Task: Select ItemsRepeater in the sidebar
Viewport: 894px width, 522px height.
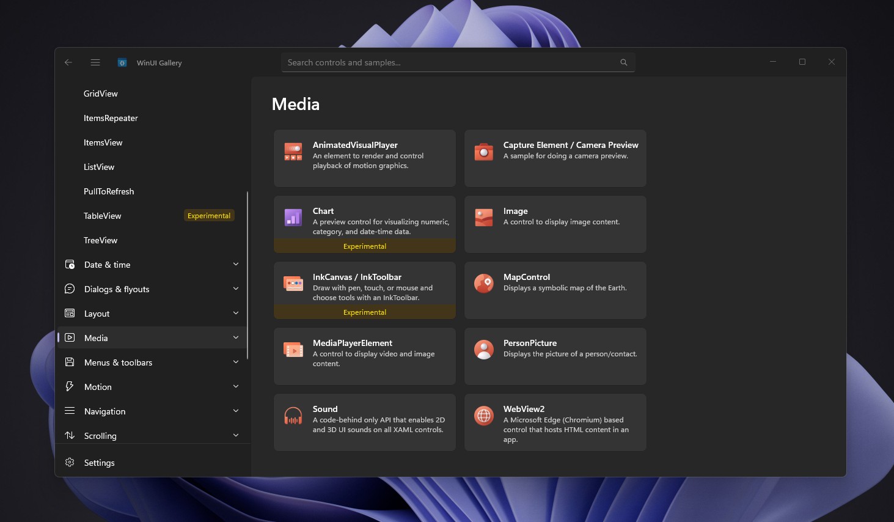Action: 152,118
